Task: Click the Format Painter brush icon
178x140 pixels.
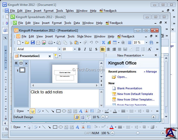Action: (x=85, y=43)
